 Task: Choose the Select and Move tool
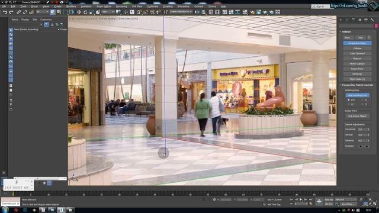pyautogui.click(x=79, y=12)
